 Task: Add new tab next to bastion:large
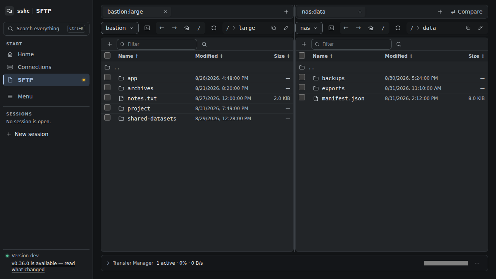coord(286,12)
